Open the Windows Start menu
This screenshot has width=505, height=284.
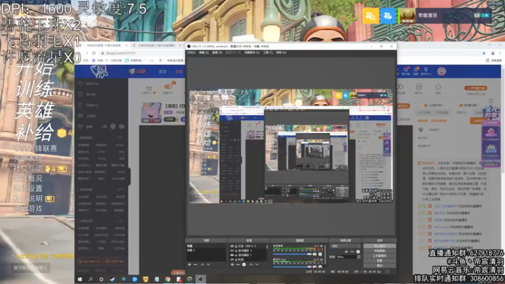pyautogui.click(x=80, y=279)
